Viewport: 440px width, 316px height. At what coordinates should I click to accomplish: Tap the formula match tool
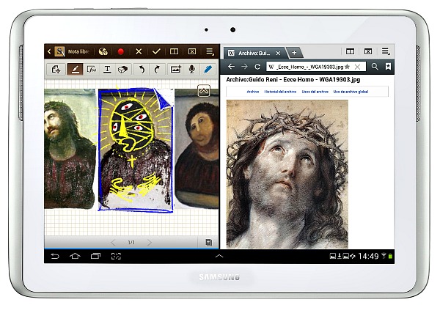pos(91,69)
